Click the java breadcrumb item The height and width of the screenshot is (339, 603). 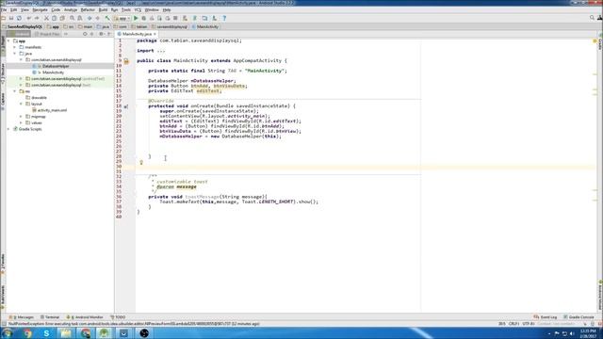[103, 27]
